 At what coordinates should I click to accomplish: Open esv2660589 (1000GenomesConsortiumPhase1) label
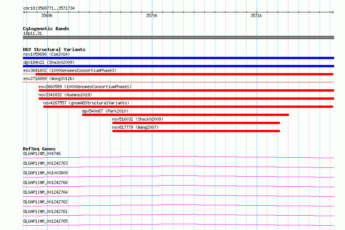point(85,87)
